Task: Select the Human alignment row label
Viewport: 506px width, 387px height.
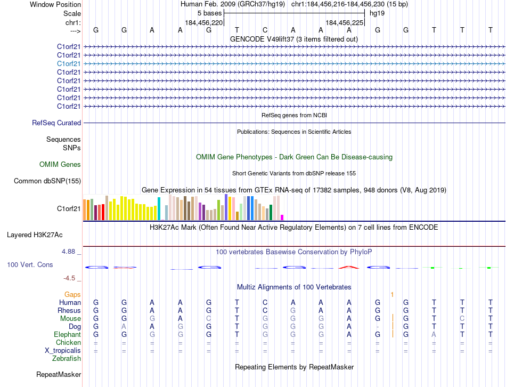Action: pyautogui.click(x=70, y=302)
